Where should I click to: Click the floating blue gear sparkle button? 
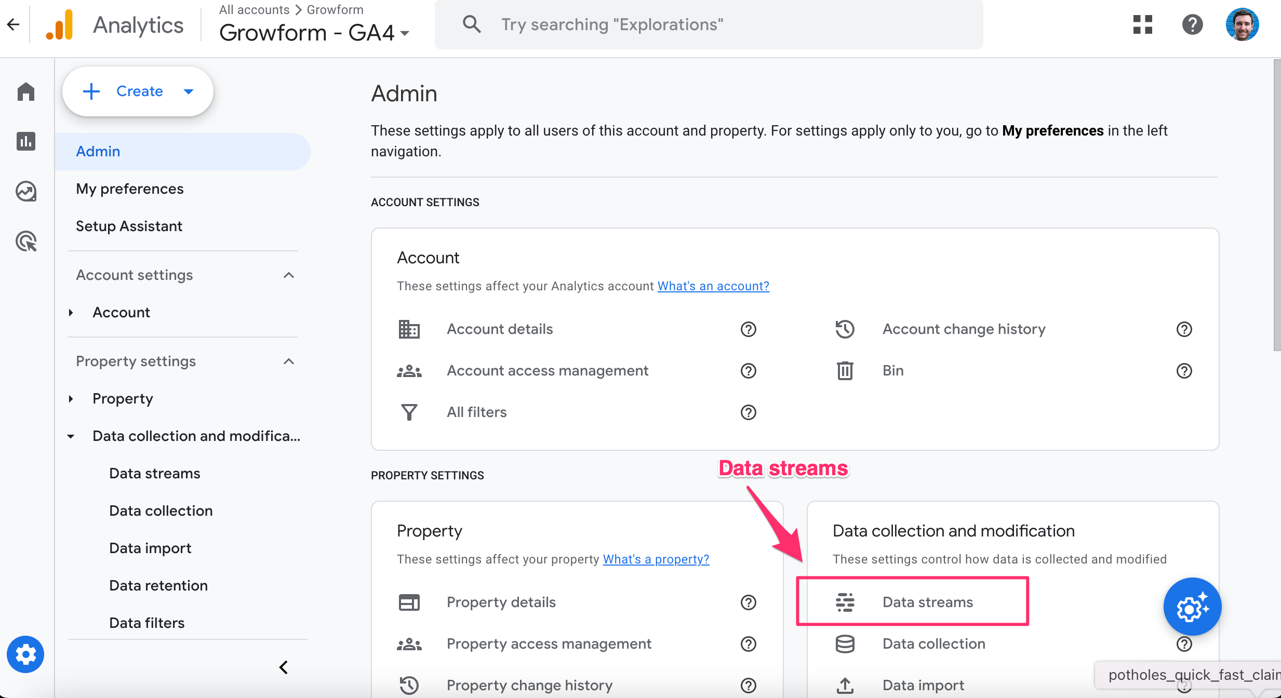point(1192,607)
